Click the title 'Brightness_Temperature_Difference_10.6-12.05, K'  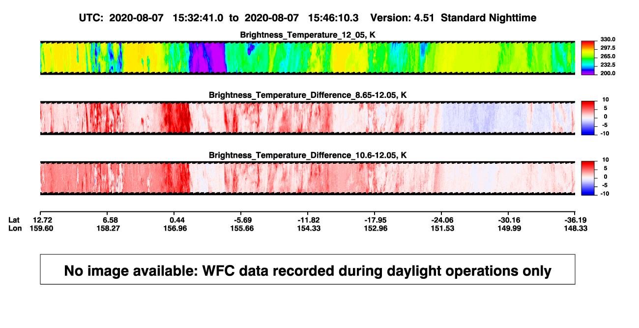click(x=308, y=155)
